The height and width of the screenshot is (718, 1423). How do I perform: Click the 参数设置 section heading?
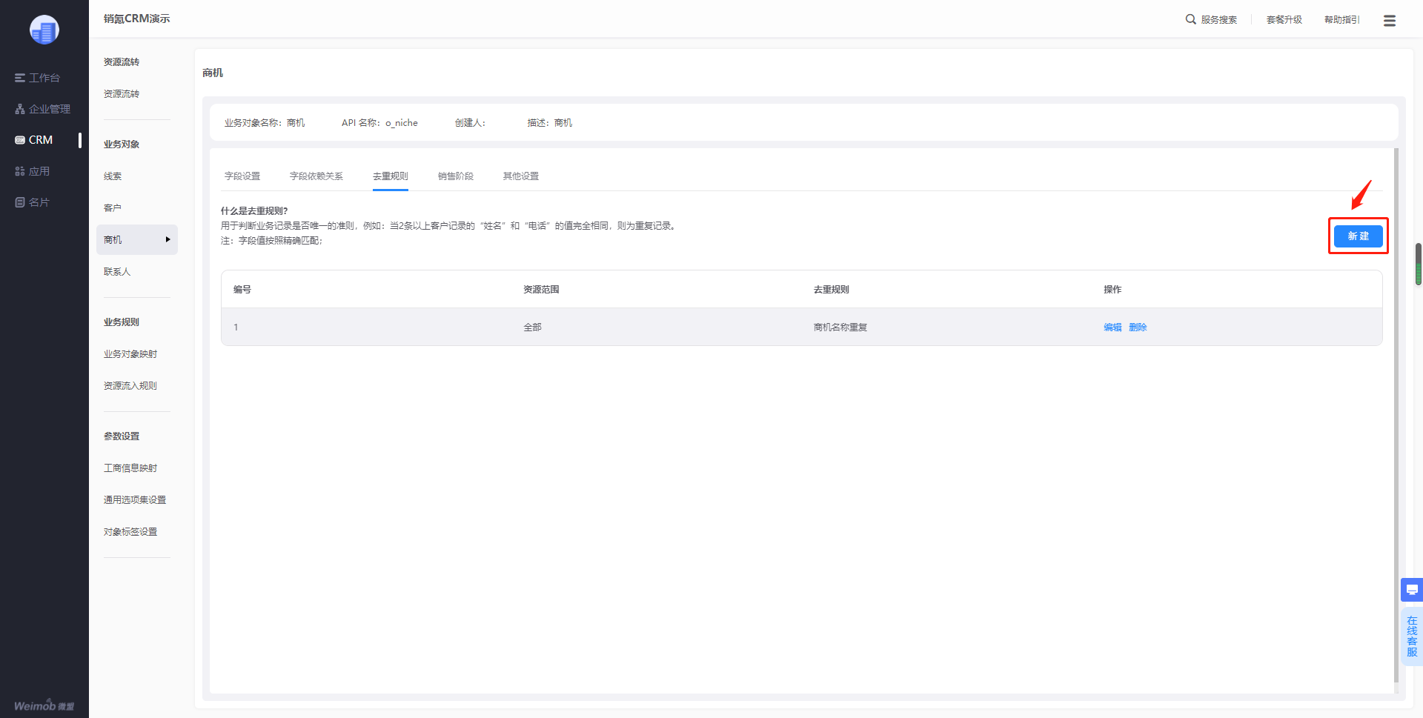point(122,436)
